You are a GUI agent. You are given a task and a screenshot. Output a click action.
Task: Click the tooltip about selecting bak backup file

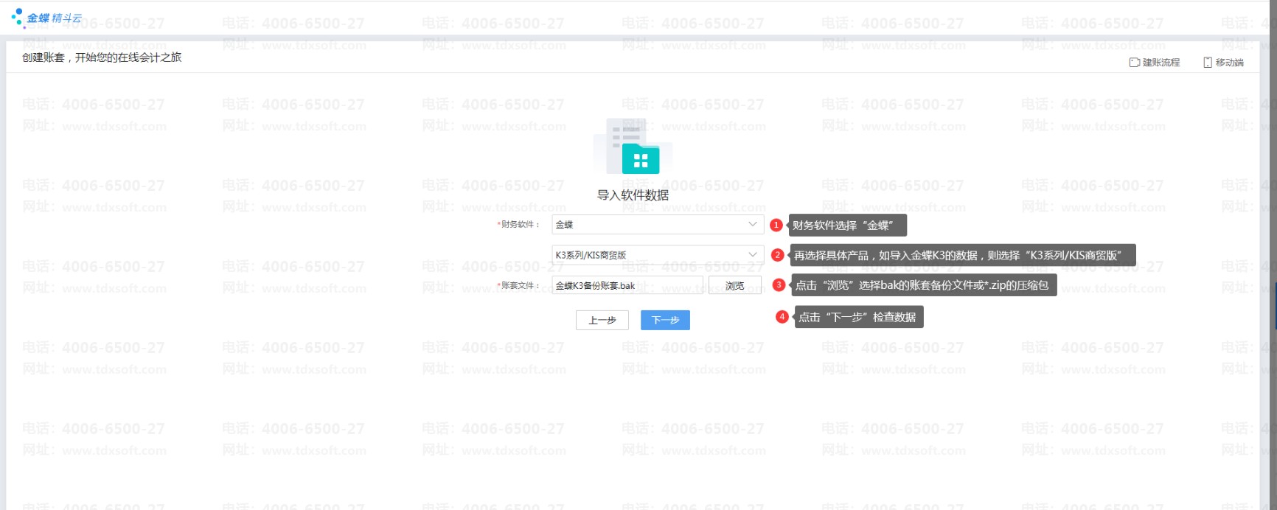click(923, 285)
